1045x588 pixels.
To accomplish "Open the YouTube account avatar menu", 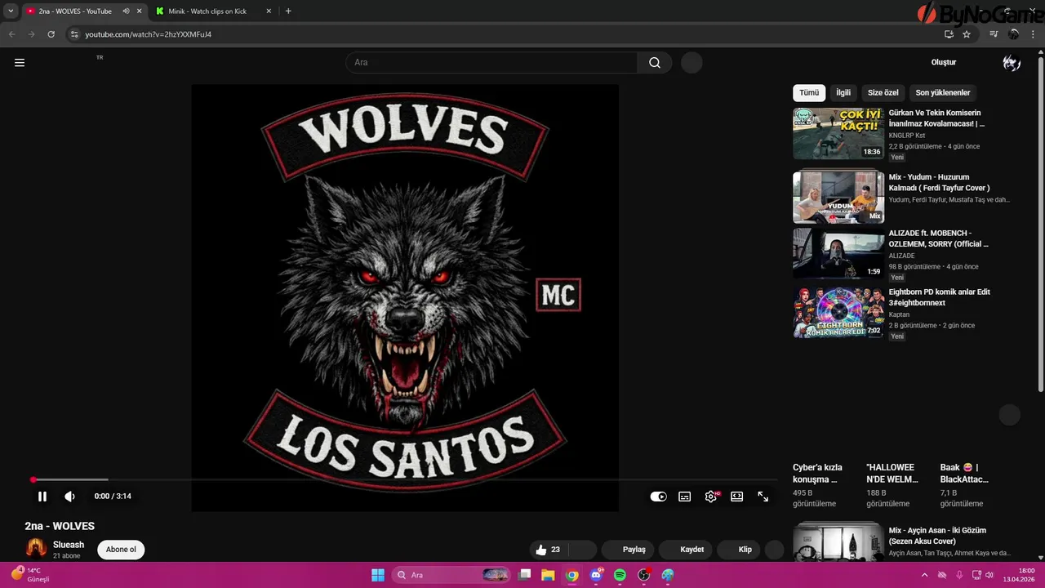I will coord(1012,62).
